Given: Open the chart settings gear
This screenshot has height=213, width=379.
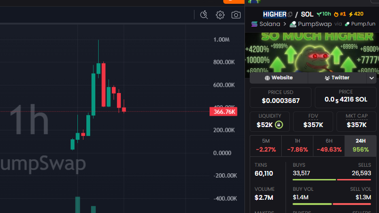Looking at the screenshot, I should click(x=220, y=15).
